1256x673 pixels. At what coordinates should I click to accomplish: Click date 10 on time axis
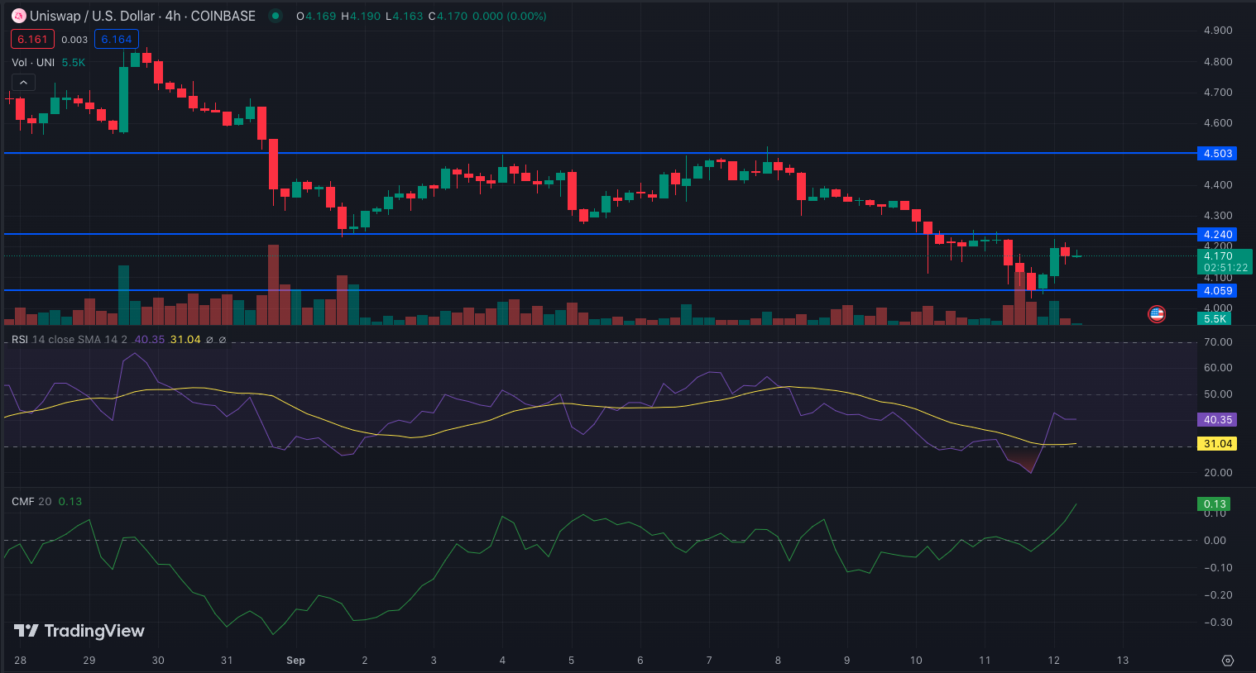tap(916, 661)
